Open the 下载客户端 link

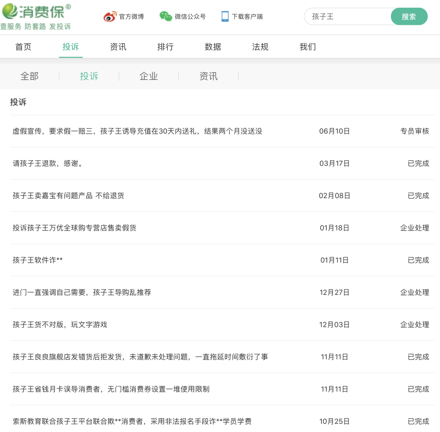(x=247, y=17)
